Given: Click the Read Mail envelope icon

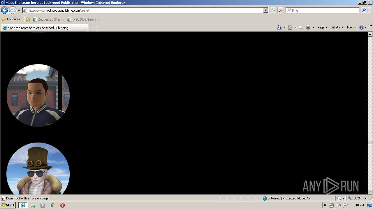Looking at the screenshot, I should click(301, 27).
